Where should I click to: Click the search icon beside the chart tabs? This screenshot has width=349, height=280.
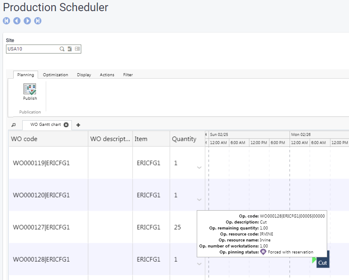(x=13, y=125)
